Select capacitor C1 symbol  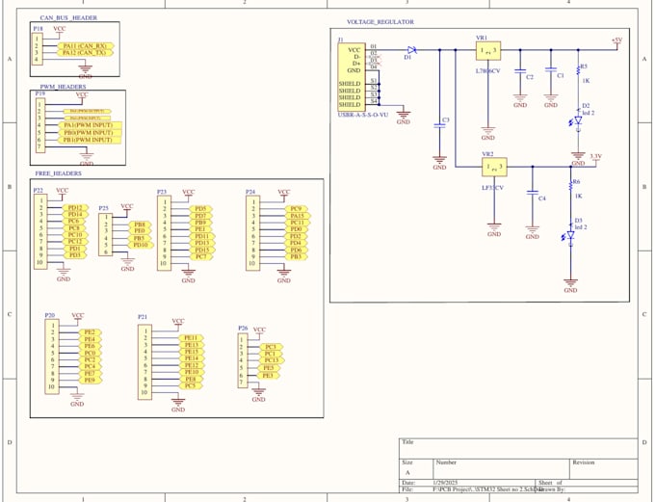(551, 69)
